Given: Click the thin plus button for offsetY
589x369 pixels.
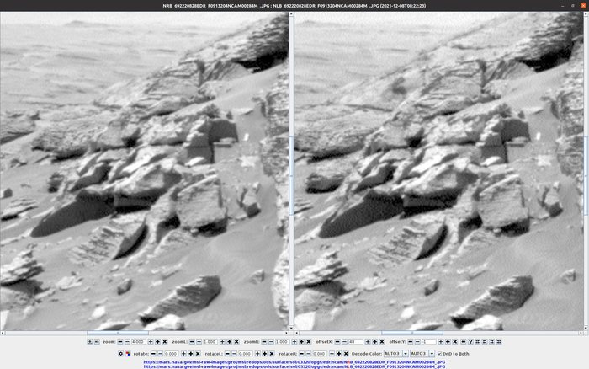Looking at the screenshot, I should point(441,342).
